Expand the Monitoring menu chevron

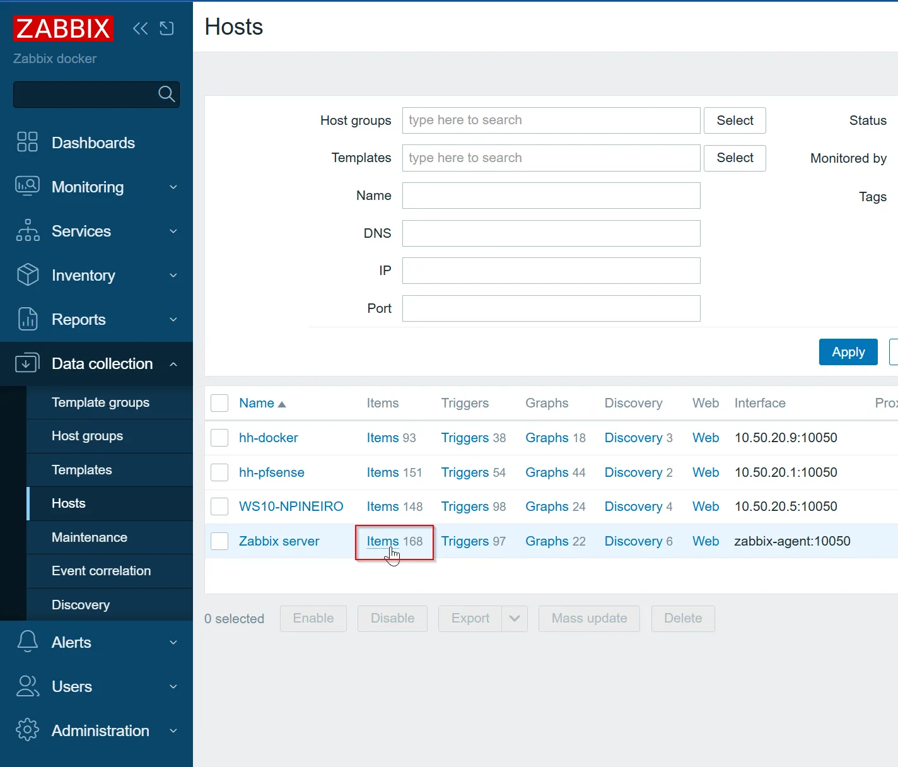173,187
